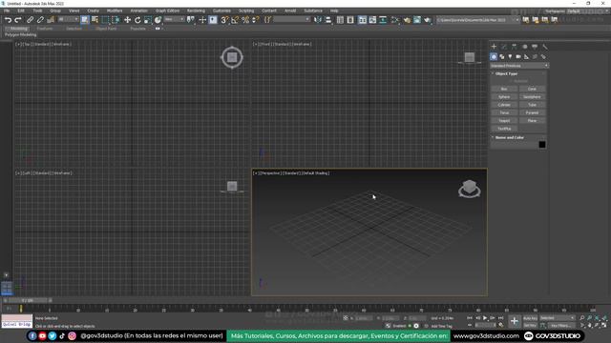Go to the animation start frame

[x=470, y=318]
